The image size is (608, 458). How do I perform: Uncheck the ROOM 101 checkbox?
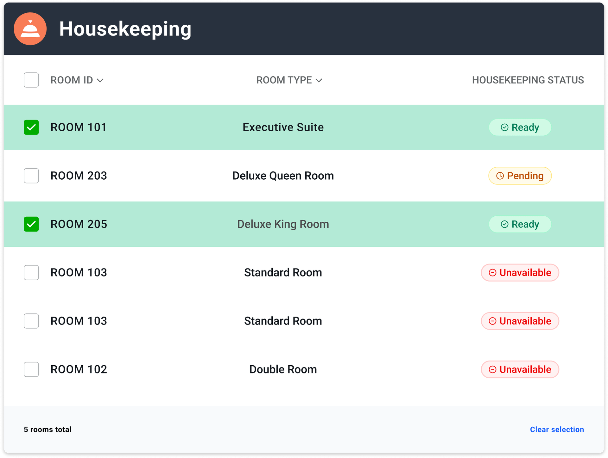click(x=31, y=127)
